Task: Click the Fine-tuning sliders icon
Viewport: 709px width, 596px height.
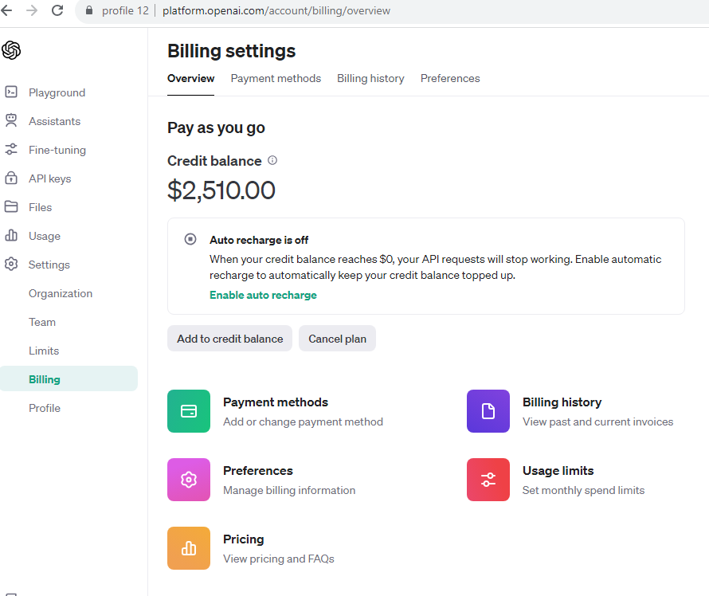Action: tap(11, 149)
